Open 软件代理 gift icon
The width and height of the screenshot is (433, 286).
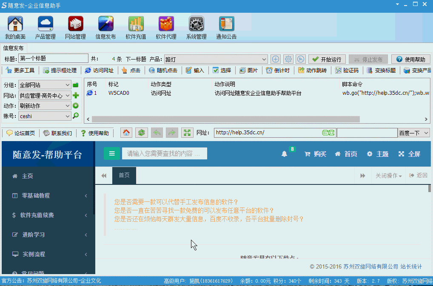click(166, 24)
